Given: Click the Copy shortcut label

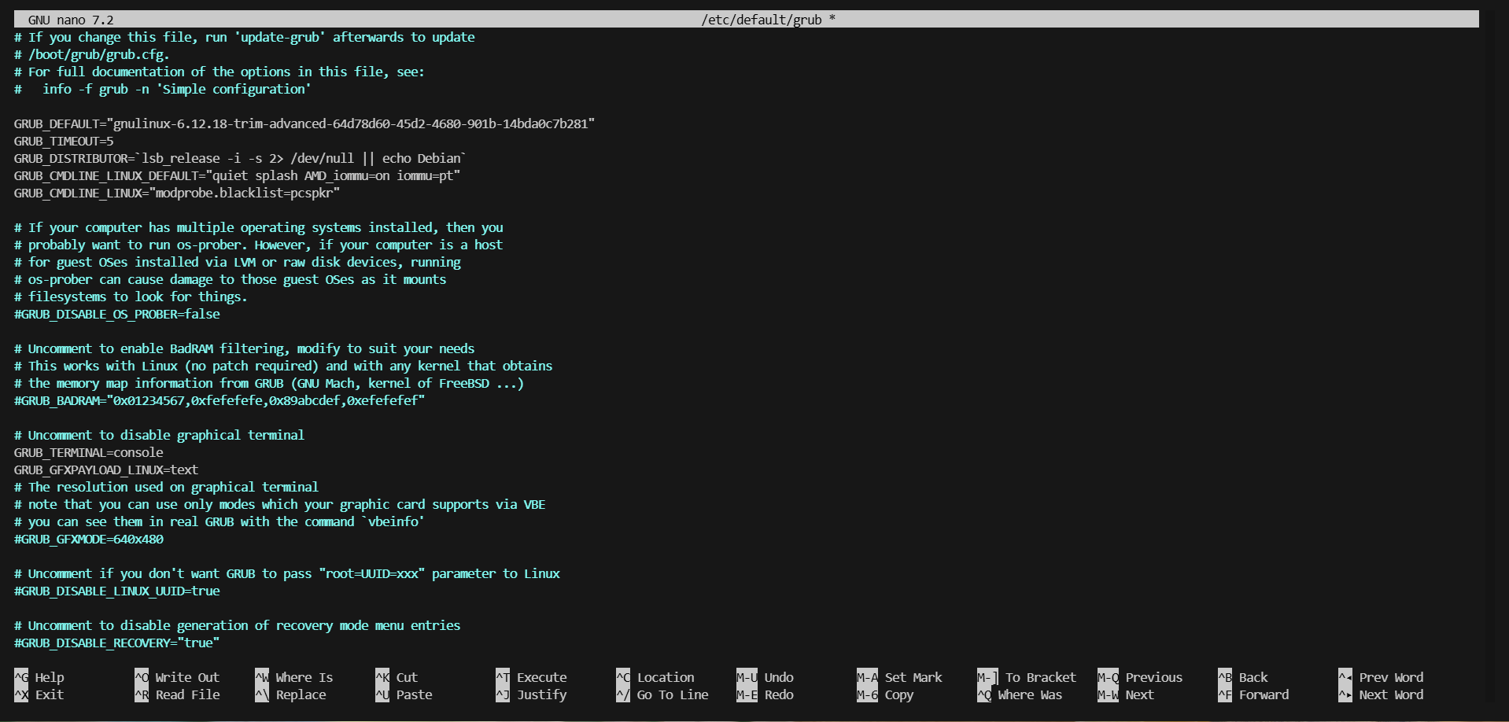Looking at the screenshot, I should tap(885, 694).
